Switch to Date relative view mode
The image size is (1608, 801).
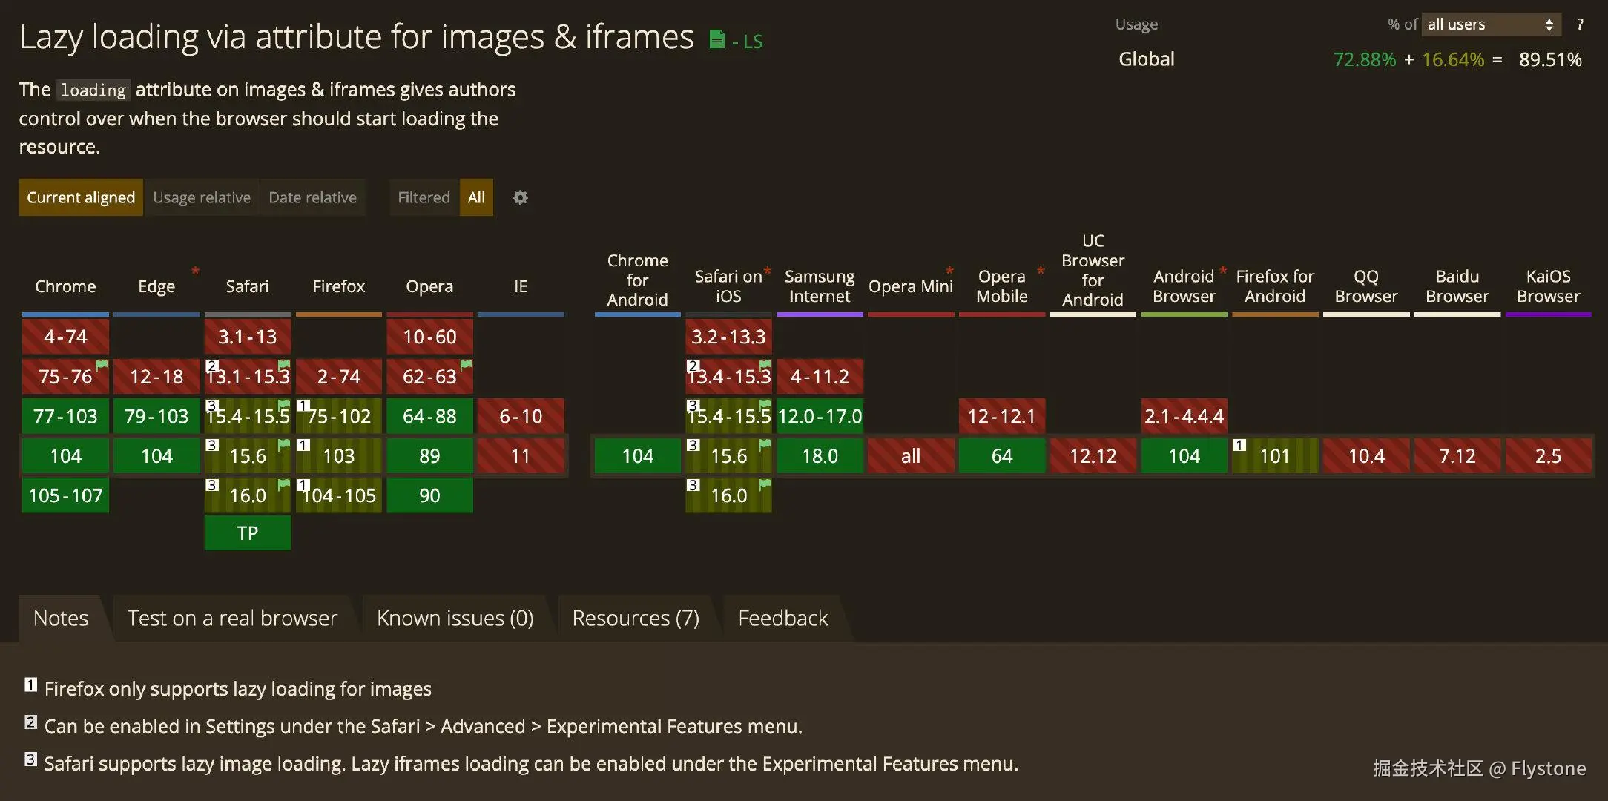pyautogui.click(x=312, y=198)
